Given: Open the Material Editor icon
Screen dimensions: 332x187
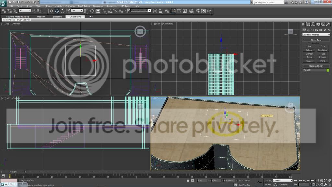Looking at the screenshot, I should [191, 11].
